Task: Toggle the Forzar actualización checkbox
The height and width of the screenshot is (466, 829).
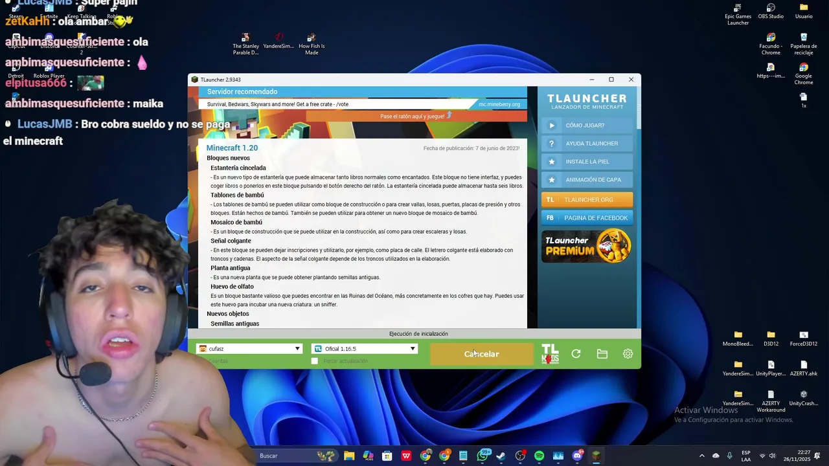Action: coord(315,361)
